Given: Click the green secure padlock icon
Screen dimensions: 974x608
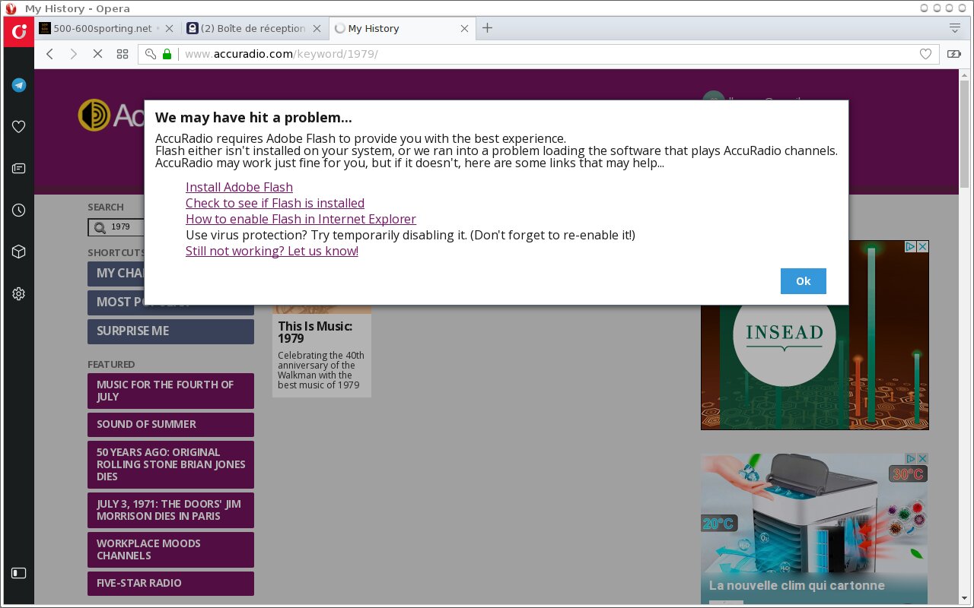Looking at the screenshot, I should coord(167,54).
